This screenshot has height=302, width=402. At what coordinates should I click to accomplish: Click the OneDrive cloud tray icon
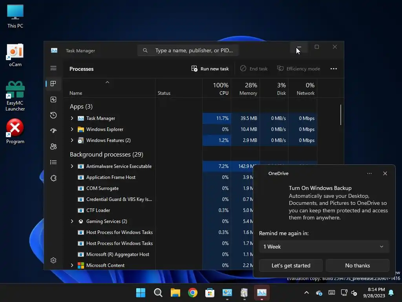click(319, 293)
